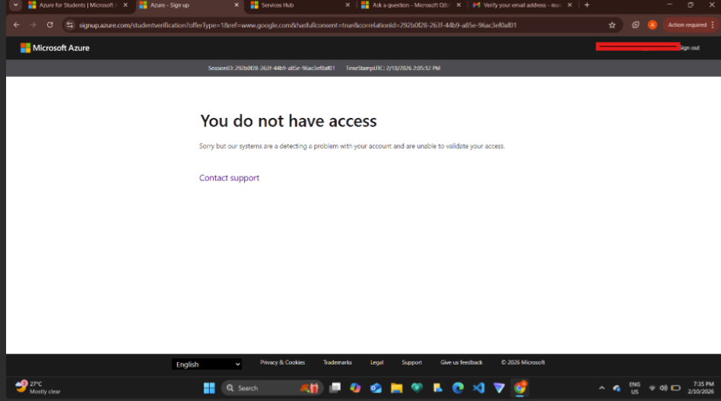
Task: Open the tab search dropdown arrow
Action: 16,5
